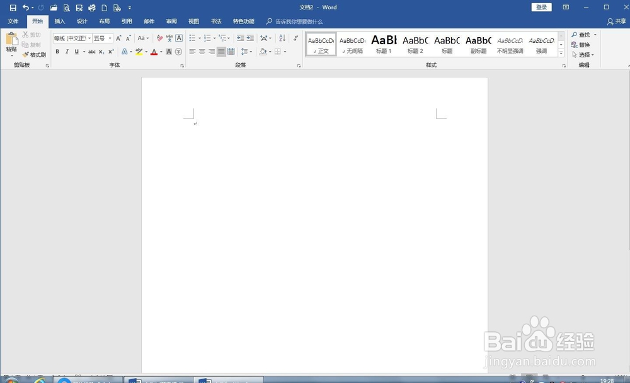Screen dimensions: 630x383
Task: Open the Change Case menu
Action: click(x=143, y=38)
